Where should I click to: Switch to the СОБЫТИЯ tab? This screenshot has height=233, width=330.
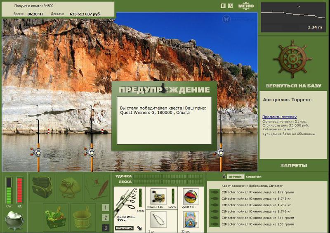coord(254,177)
